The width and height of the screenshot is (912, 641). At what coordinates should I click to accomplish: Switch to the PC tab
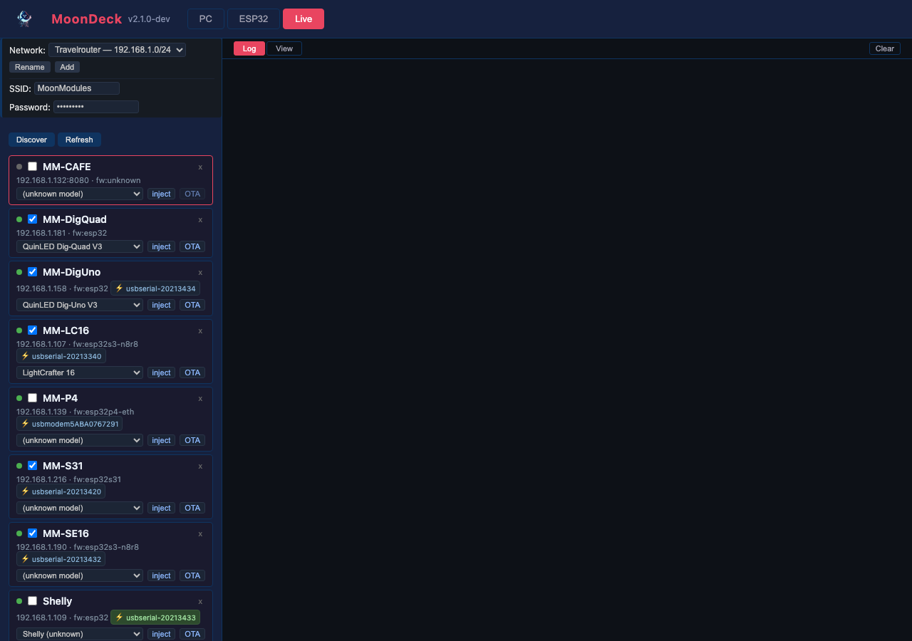click(x=206, y=19)
